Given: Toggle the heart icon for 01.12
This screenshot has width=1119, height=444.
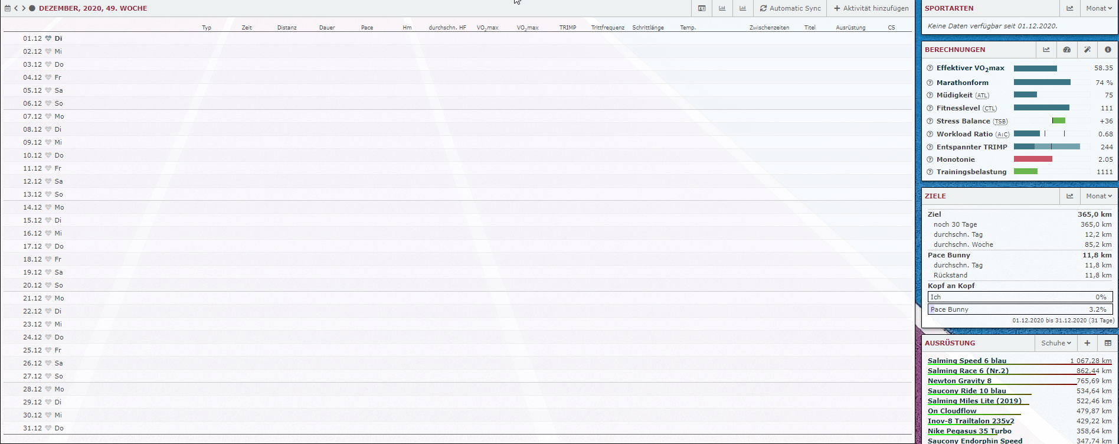Looking at the screenshot, I should pos(48,38).
